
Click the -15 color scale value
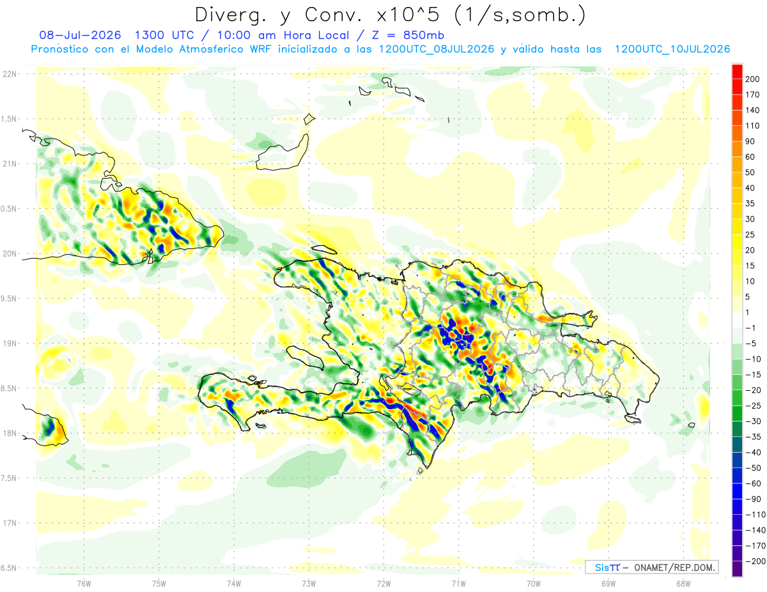coord(753,374)
